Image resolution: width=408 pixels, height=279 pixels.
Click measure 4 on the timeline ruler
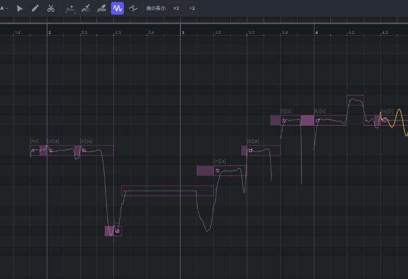316,32
